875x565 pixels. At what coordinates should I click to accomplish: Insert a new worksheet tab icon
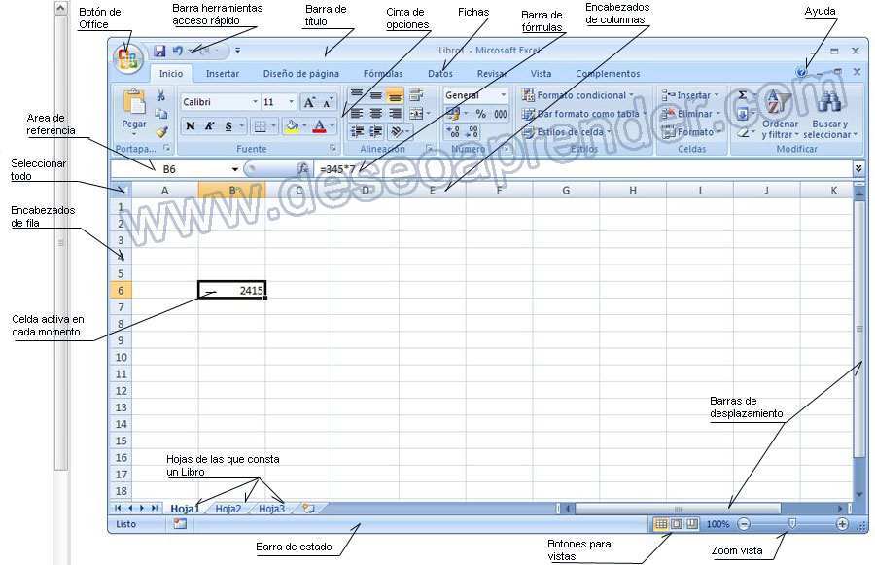308,509
